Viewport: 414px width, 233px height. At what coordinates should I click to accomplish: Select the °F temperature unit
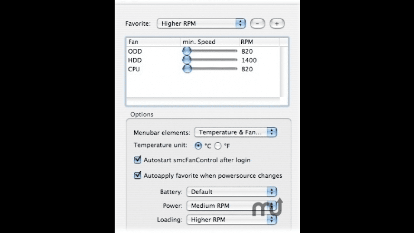click(218, 146)
